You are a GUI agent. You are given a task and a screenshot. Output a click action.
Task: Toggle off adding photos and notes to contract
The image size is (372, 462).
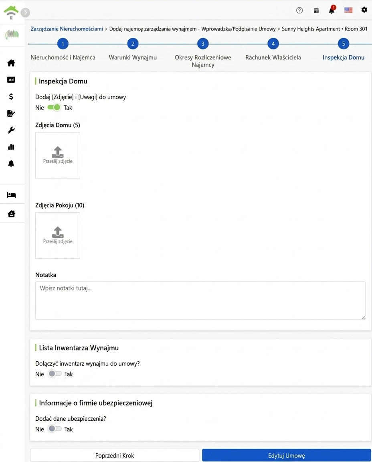(x=54, y=107)
